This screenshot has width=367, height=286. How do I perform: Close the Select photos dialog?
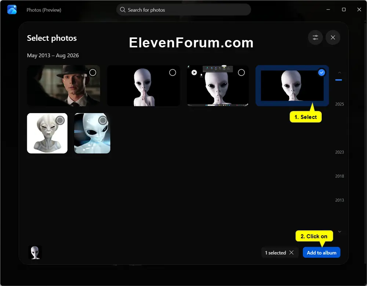click(x=333, y=37)
